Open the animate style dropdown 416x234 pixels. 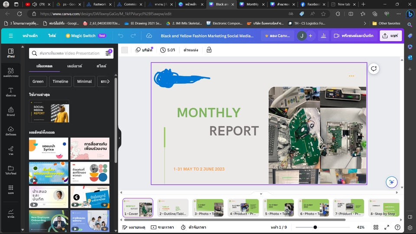(x=144, y=50)
